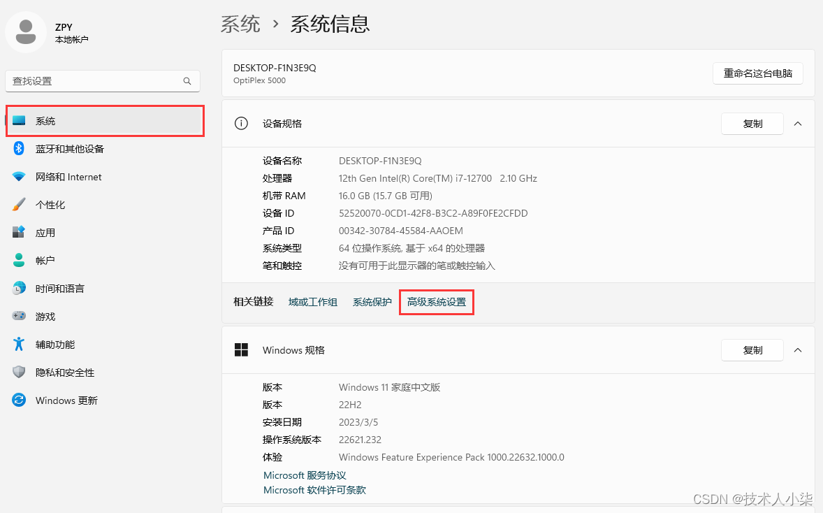Click the Bluetooth icon in sidebar
The height and width of the screenshot is (513, 823).
[x=19, y=149]
